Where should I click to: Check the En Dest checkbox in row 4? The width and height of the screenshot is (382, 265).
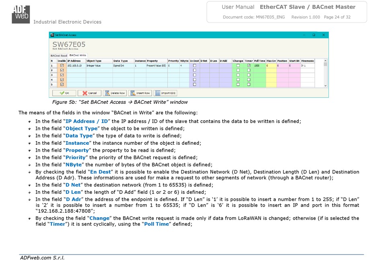click(194, 80)
